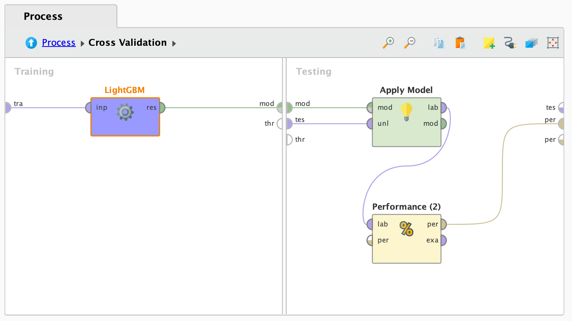This screenshot has height=321, width=572.
Task: Click the Testing tes source port
Action: pos(289,124)
